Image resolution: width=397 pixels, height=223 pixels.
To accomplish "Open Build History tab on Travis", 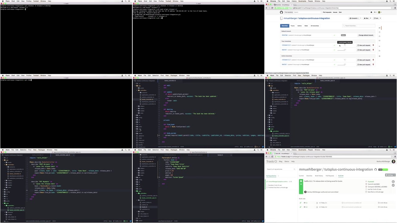I will coord(319,176).
